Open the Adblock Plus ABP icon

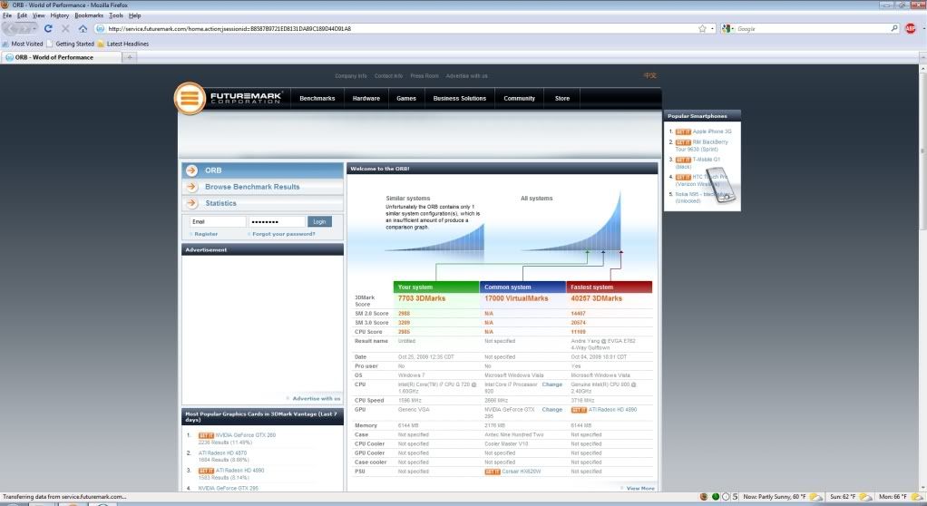click(x=911, y=28)
